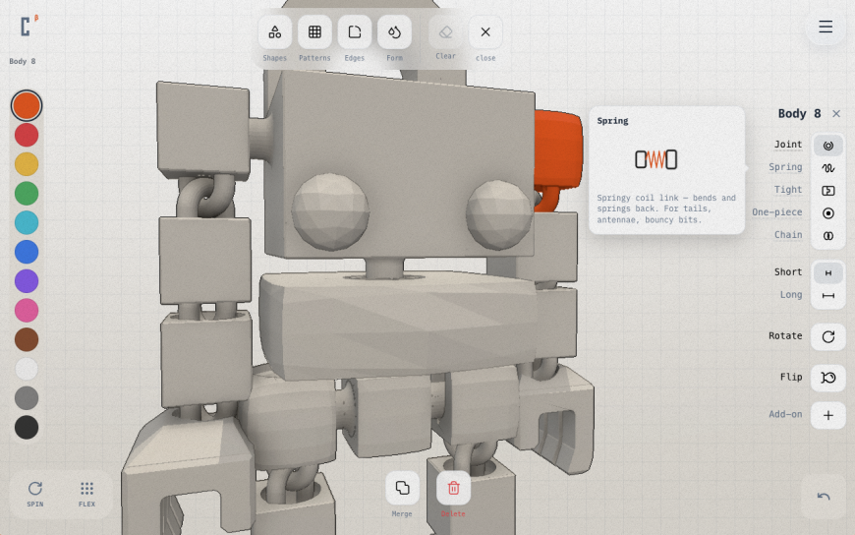Image resolution: width=855 pixels, height=535 pixels.
Task: Pick the yellow color swatch
Action: coord(27,164)
